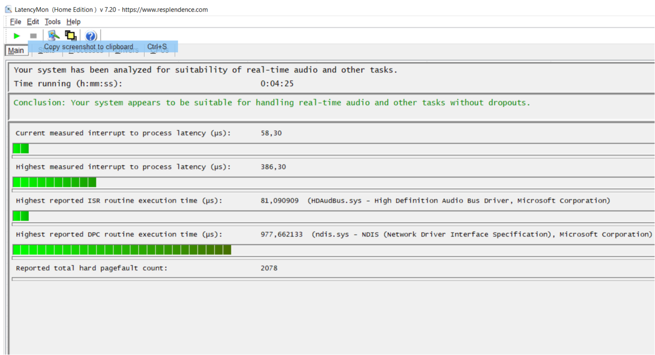Open the Tools menu
This screenshot has width=655, height=355.
(x=53, y=21)
